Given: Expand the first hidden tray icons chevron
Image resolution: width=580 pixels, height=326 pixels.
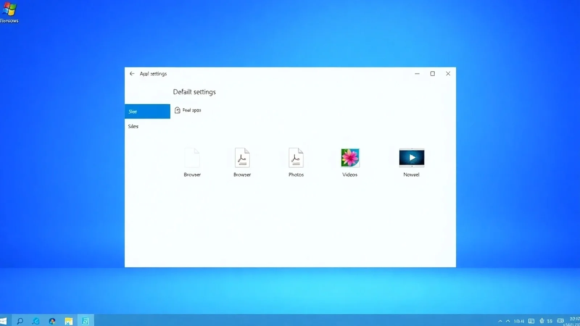Looking at the screenshot, I should (x=500, y=321).
